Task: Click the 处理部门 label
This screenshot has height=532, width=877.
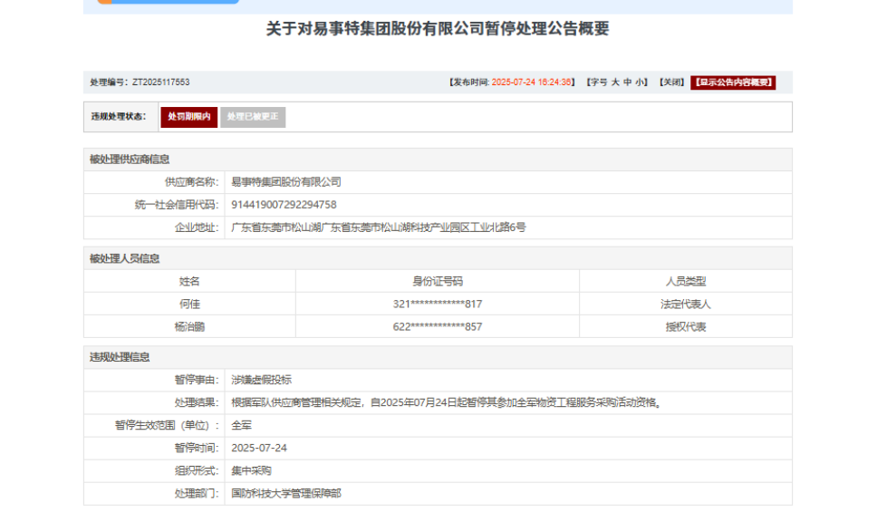Action: 197,493
